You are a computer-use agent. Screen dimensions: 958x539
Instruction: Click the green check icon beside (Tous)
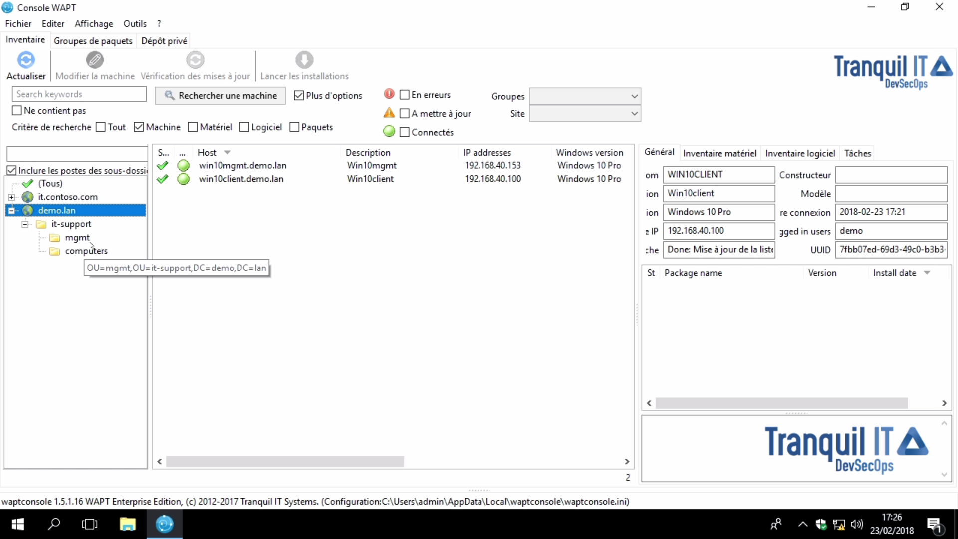28,183
